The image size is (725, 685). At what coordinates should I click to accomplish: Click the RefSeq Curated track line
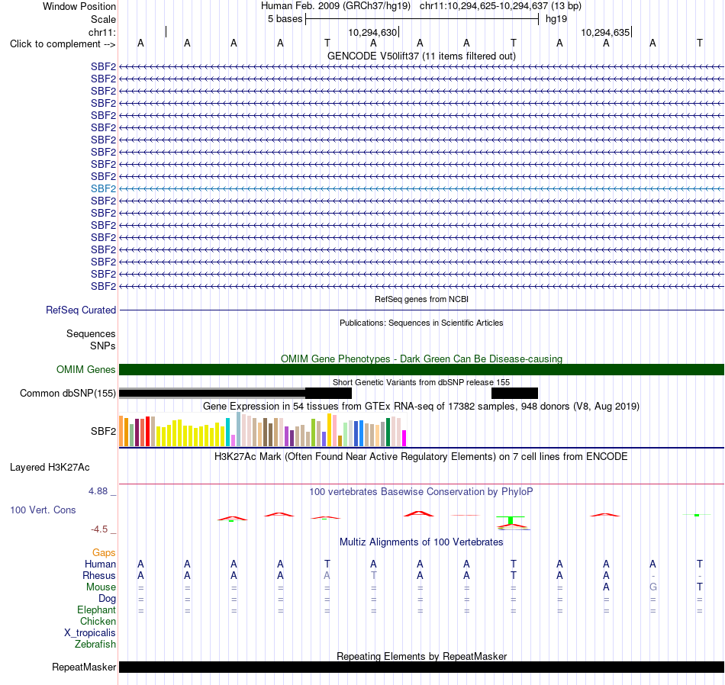coord(421,310)
